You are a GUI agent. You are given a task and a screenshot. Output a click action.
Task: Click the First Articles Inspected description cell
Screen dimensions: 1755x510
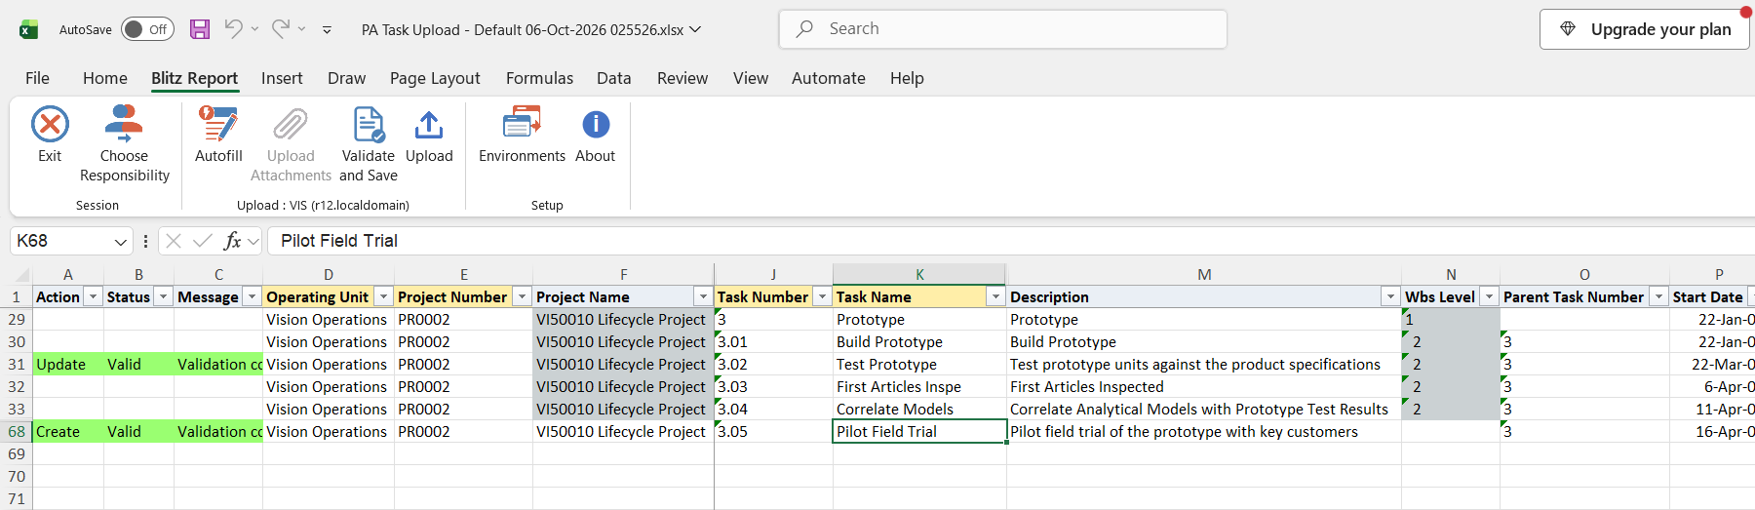(1204, 386)
